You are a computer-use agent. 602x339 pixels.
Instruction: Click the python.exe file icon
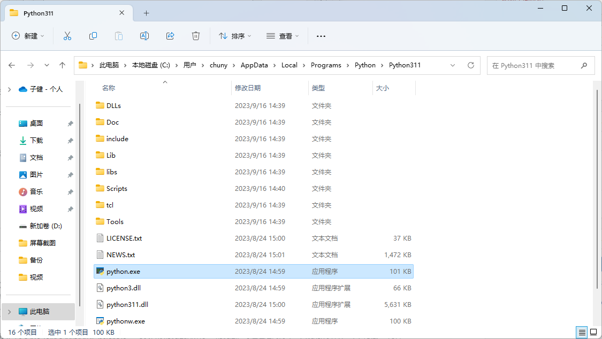coord(100,272)
